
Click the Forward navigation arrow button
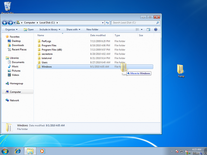pos(10,23)
